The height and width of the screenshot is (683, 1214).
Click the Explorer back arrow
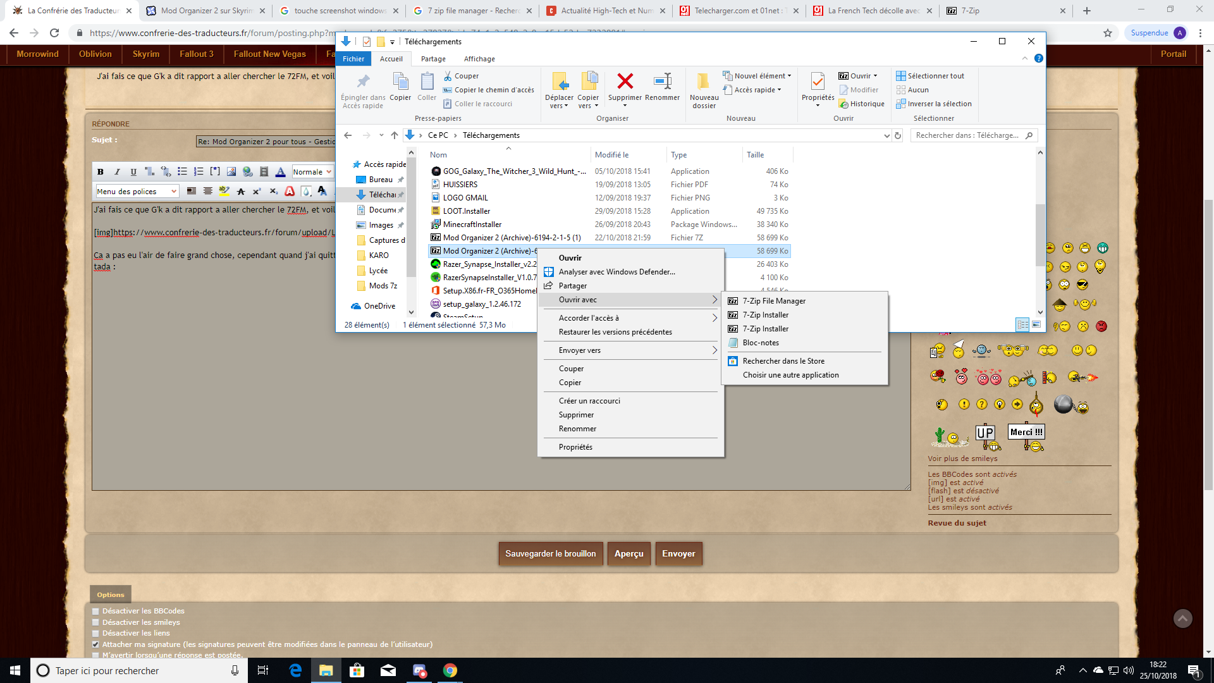coord(348,135)
